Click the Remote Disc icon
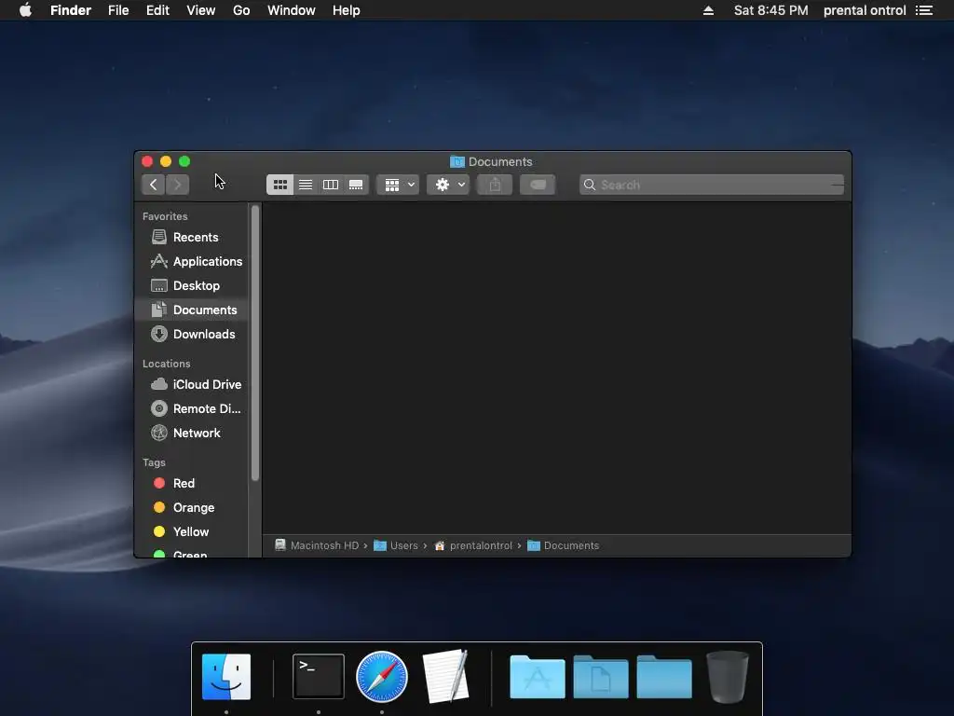Viewport: 954px width, 716px height. (x=158, y=408)
